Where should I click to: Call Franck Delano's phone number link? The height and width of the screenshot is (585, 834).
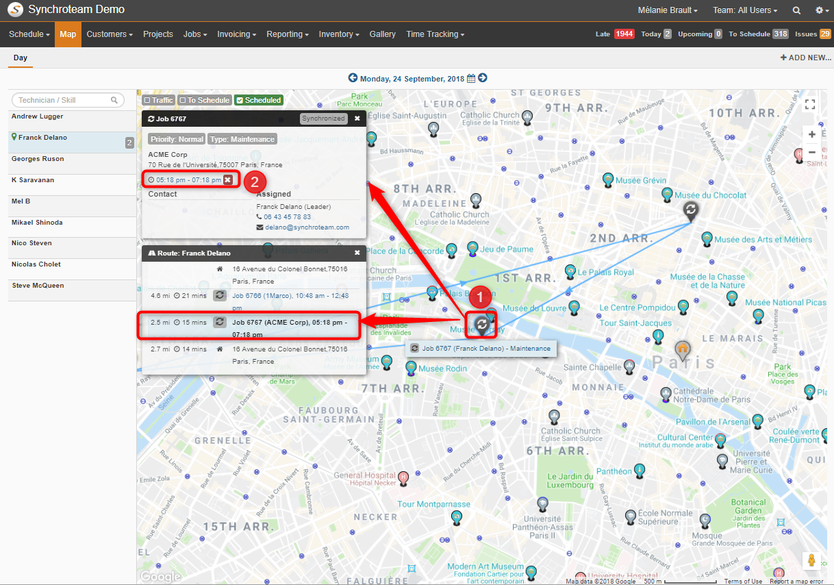click(287, 217)
